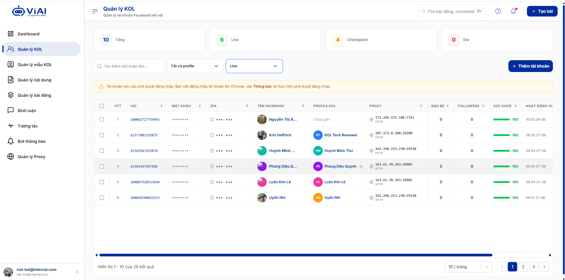Check the row for Kris Helfrich
Viewport: 565px width, 280px height.
(x=102, y=135)
